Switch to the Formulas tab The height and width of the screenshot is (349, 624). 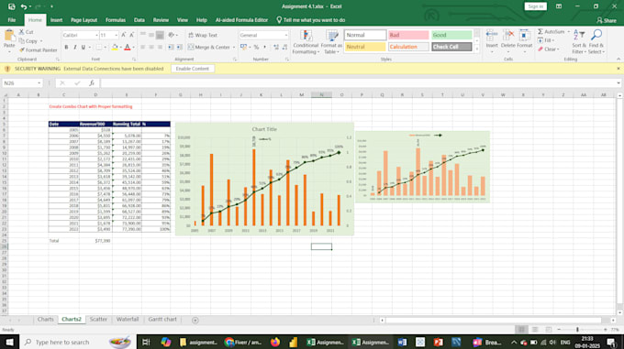pyautogui.click(x=116, y=20)
